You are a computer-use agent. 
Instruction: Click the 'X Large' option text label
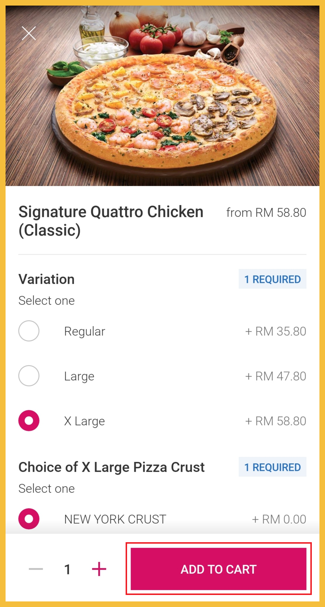click(x=84, y=421)
